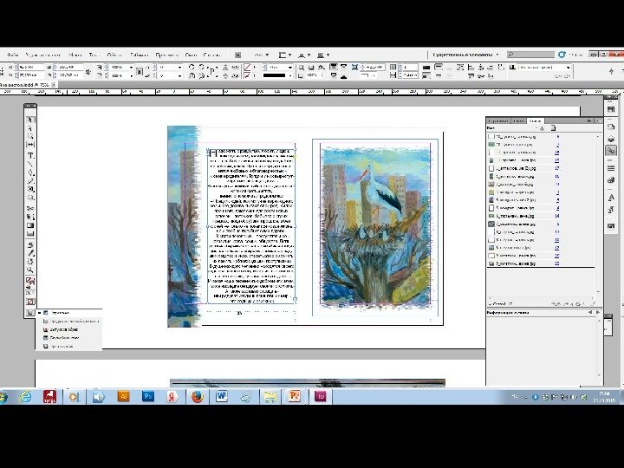The width and height of the screenshot is (624, 468).
Task: Select the Note tool
Action: click(x=30, y=244)
